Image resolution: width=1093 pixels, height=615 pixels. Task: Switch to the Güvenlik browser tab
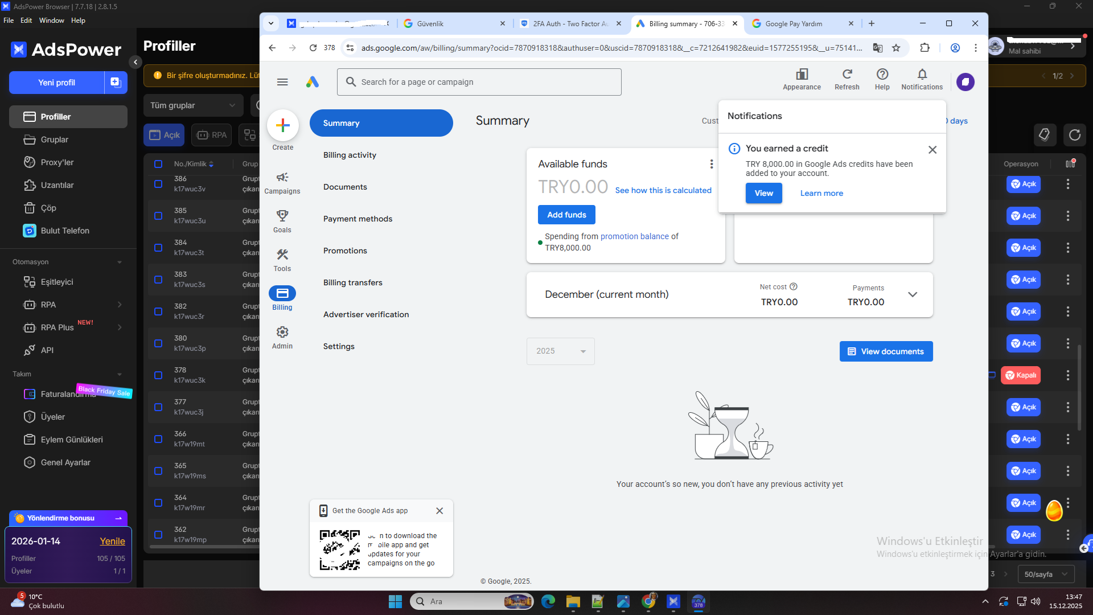[x=454, y=23]
